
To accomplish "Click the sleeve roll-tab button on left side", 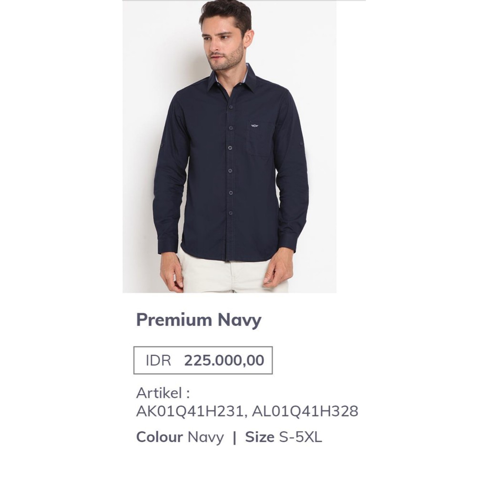I will pos(161,145).
